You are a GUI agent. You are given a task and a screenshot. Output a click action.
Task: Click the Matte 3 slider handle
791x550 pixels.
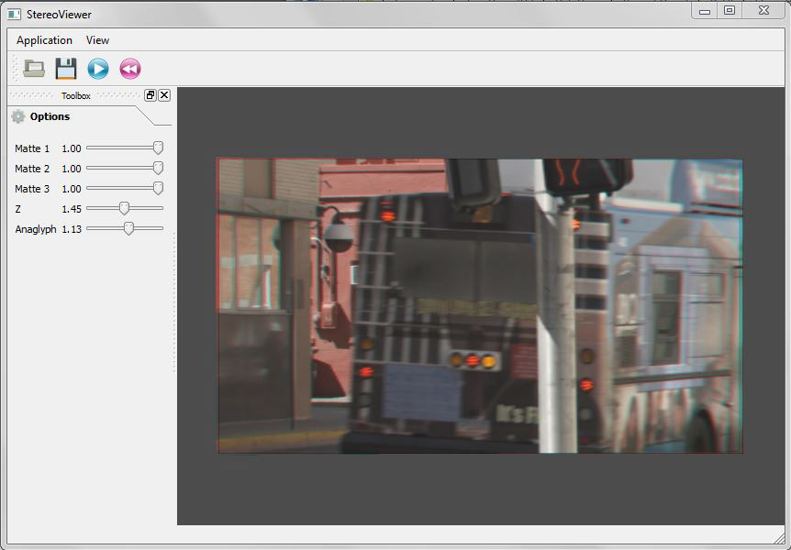157,188
